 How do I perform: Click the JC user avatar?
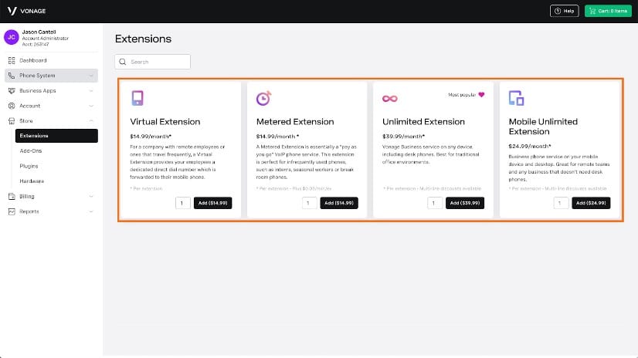coord(11,36)
